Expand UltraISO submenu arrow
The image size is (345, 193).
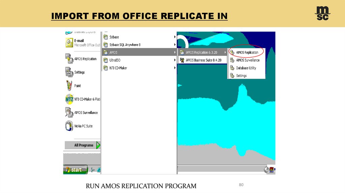tap(175, 60)
